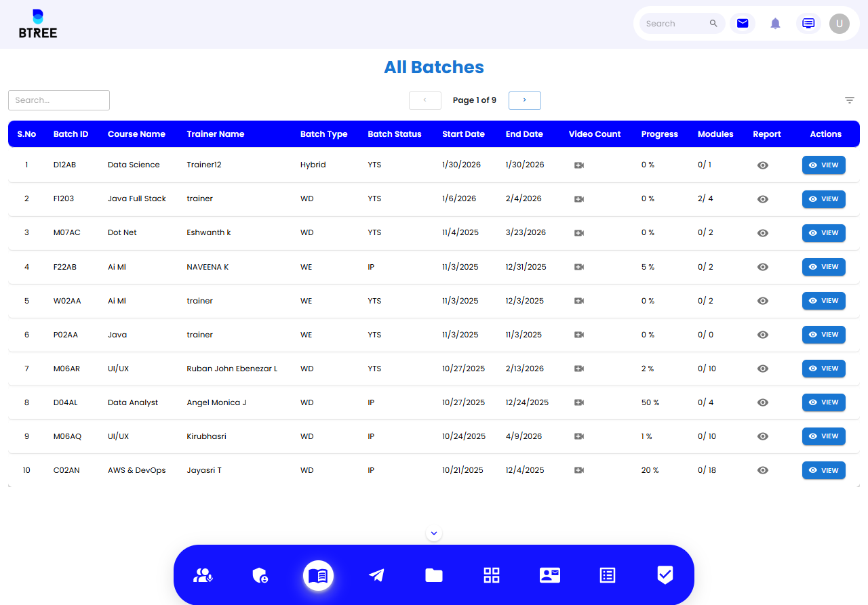The height and width of the screenshot is (605, 868).
Task: View batch D04AL details
Action: pyautogui.click(x=824, y=402)
